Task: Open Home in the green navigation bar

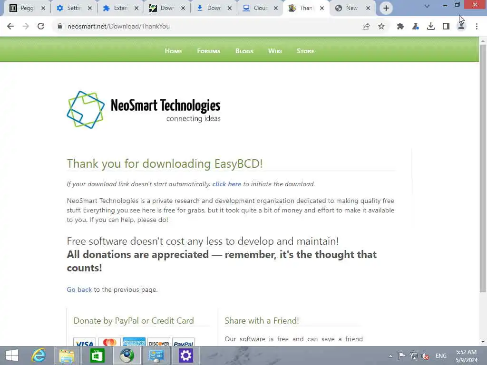Action: coord(173,51)
